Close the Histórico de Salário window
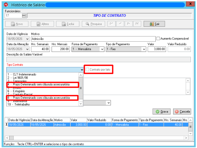 pyautogui.click(x=190, y=4)
